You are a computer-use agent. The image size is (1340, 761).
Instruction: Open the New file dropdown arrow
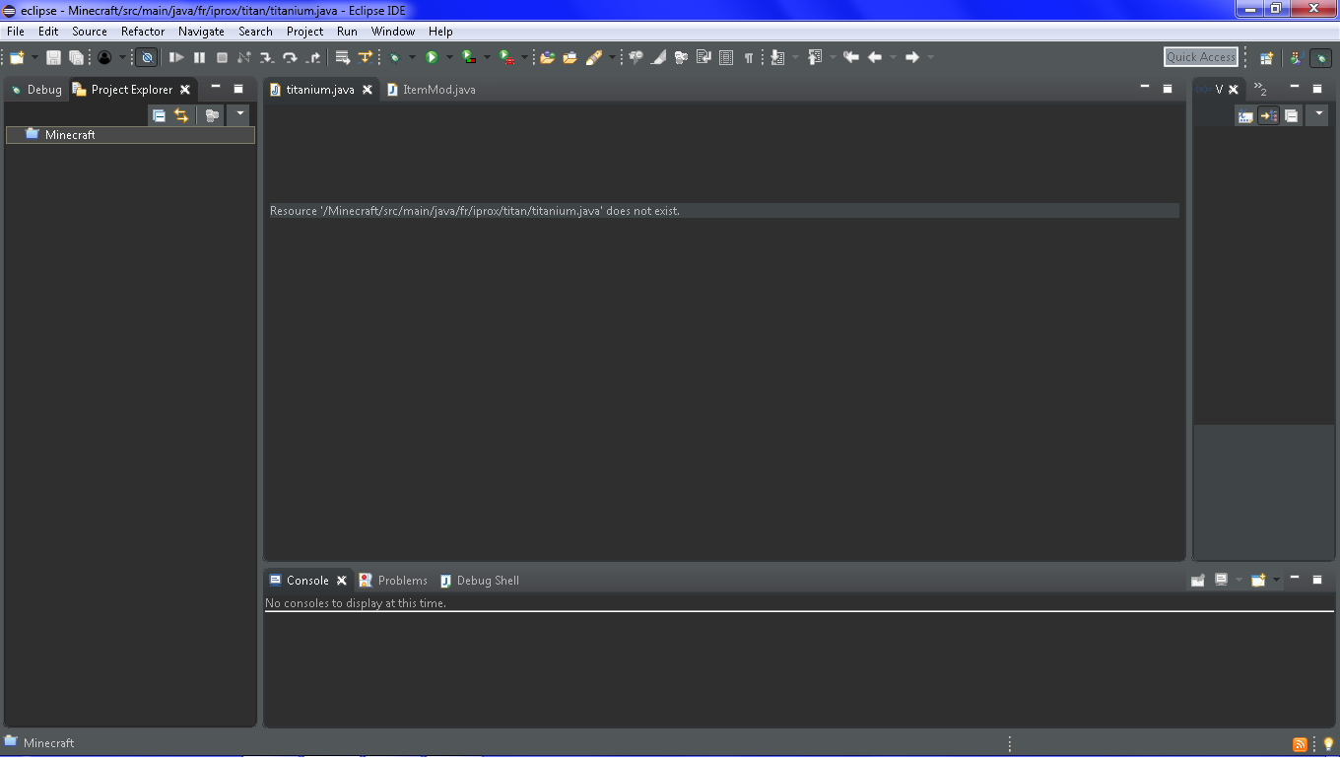34,58
